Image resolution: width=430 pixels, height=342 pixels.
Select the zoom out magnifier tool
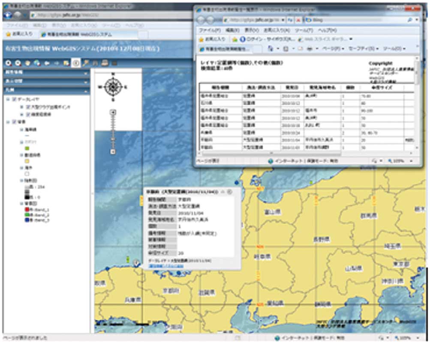(18, 63)
